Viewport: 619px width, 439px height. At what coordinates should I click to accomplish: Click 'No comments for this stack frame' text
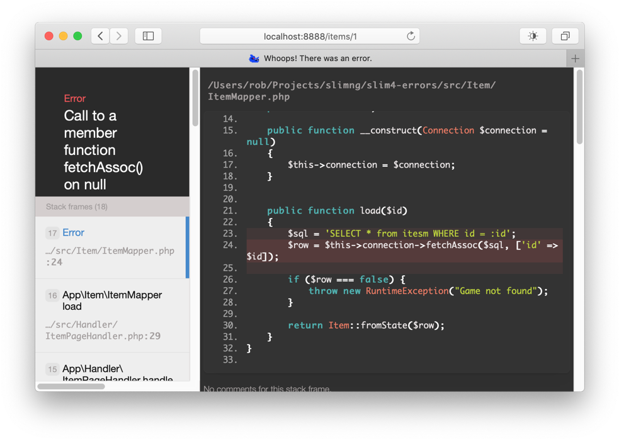267,389
